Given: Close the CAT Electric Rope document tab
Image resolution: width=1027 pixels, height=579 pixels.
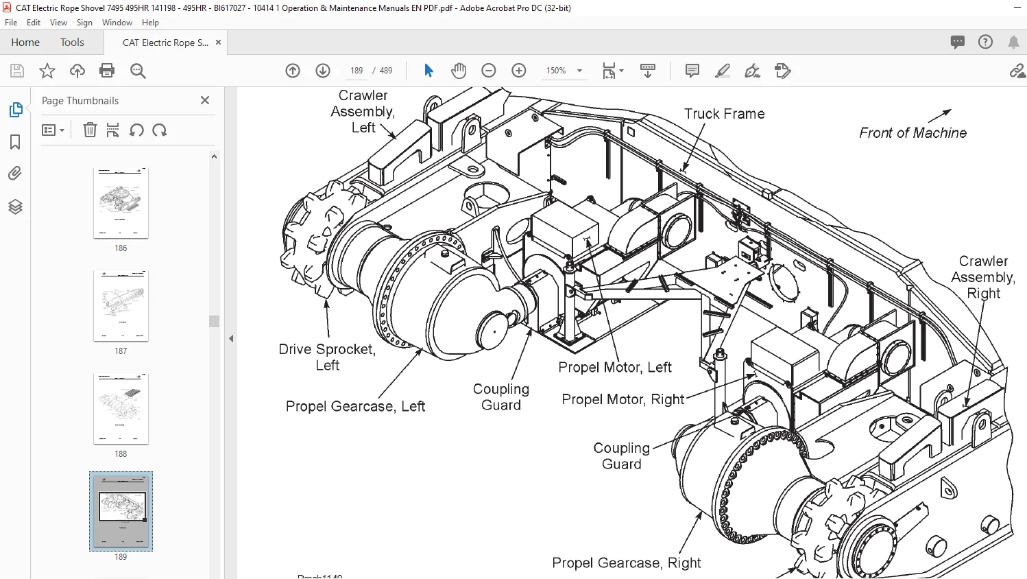Looking at the screenshot, I should tap(219, 43).
